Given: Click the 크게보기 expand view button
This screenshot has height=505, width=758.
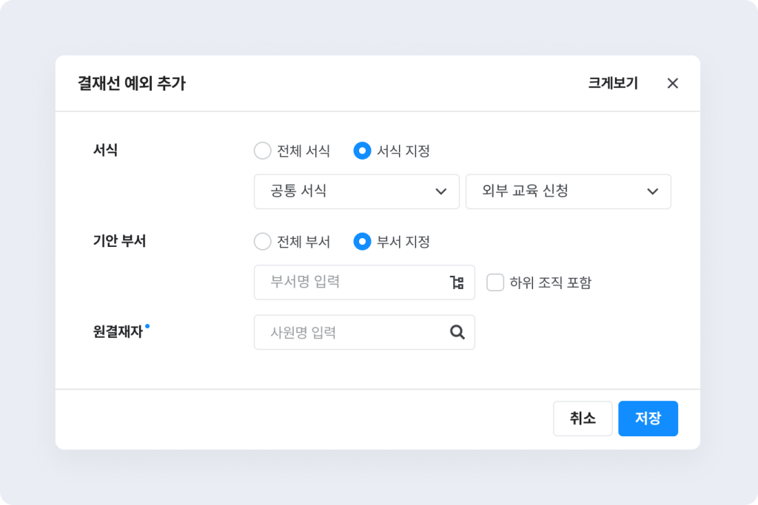Looking at the screenshot, I should pyautogui.click(x=613, y=84).
